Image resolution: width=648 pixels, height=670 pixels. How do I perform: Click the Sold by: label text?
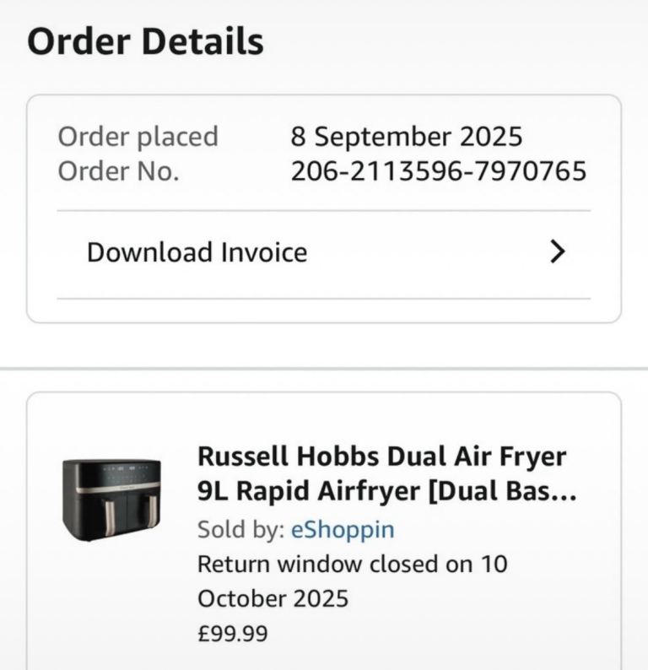(241, 530)
